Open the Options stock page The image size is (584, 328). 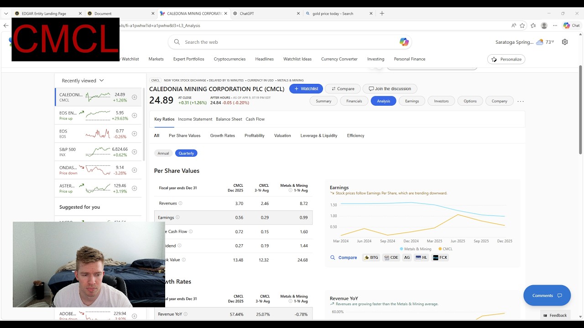[470, 101]
